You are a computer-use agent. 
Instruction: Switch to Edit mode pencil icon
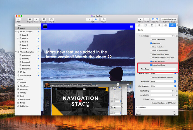click(89, 19)
